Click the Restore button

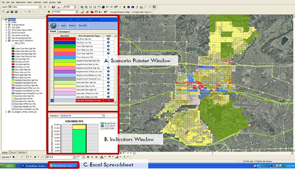[x=72, y=25]
